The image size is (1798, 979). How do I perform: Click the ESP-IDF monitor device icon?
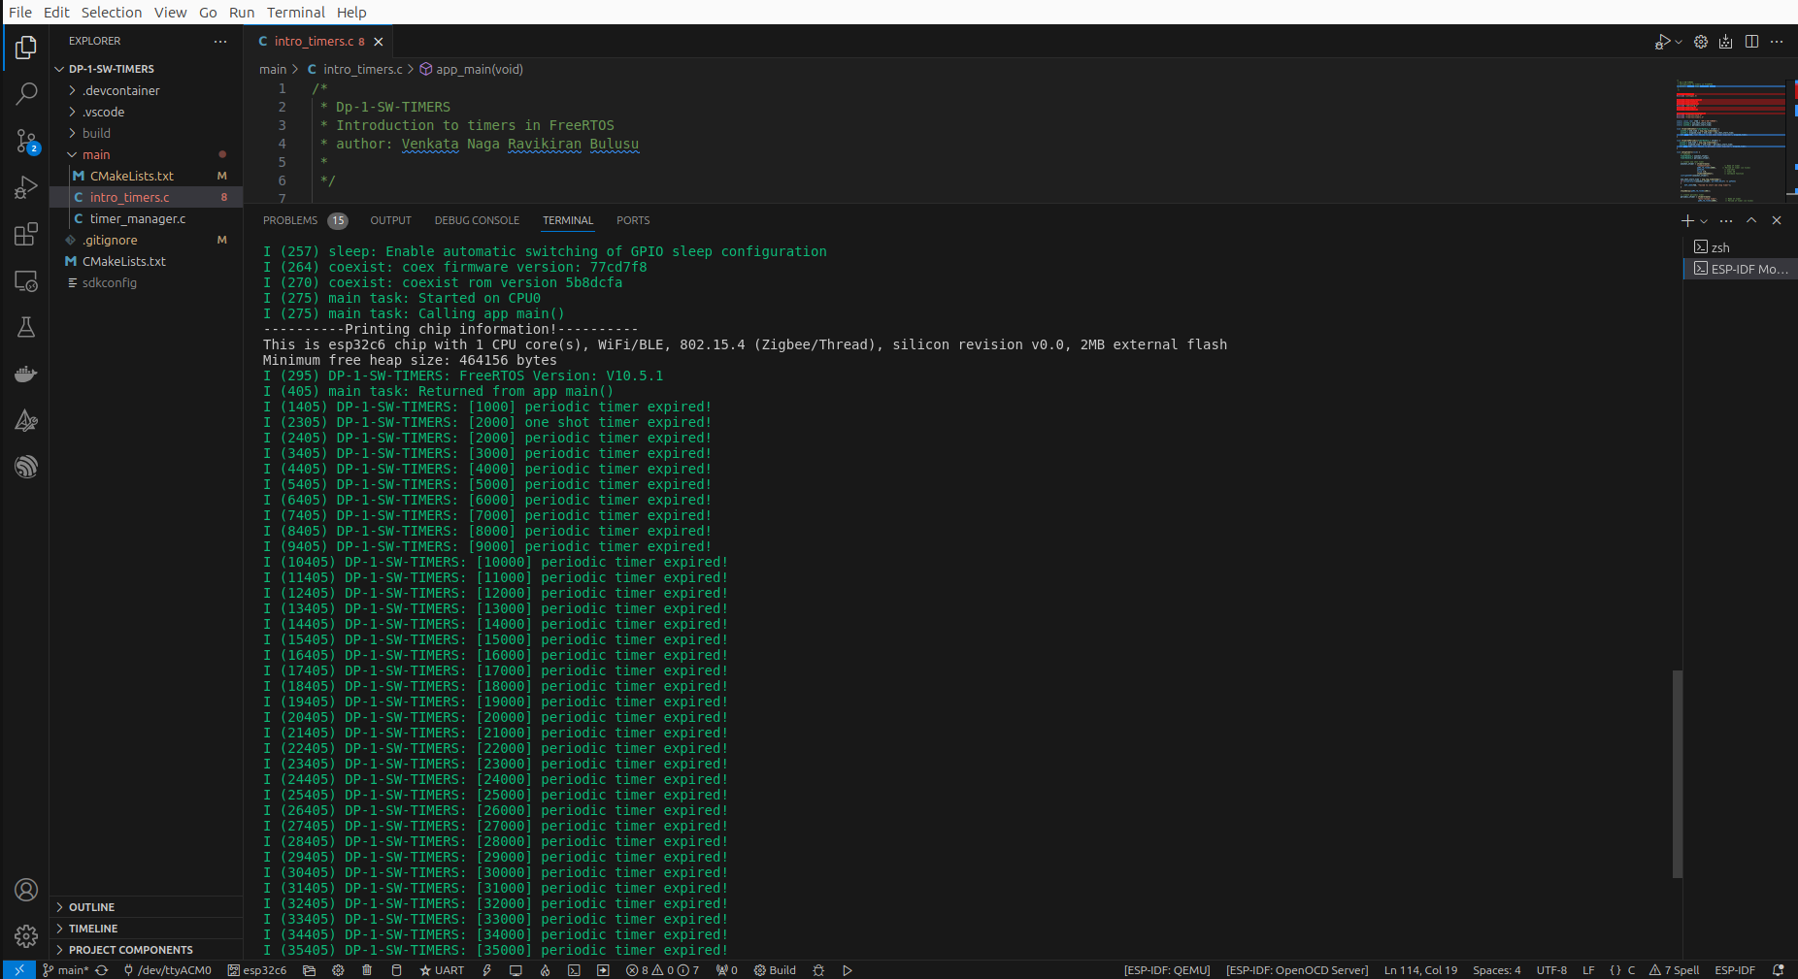[x=516, y=970]
